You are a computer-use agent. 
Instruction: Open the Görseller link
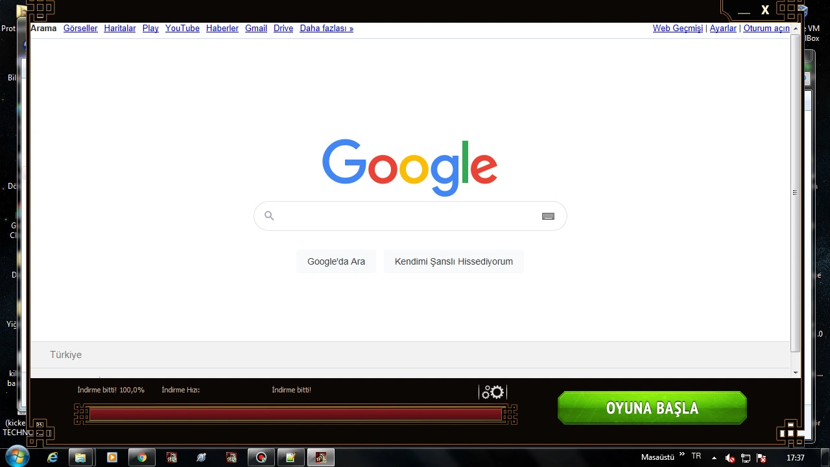click(x=80, y=29)
